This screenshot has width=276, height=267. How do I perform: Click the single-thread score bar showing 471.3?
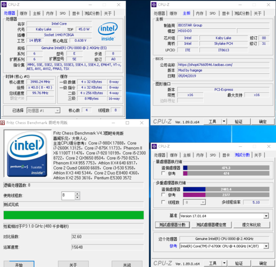coord(226,168)
